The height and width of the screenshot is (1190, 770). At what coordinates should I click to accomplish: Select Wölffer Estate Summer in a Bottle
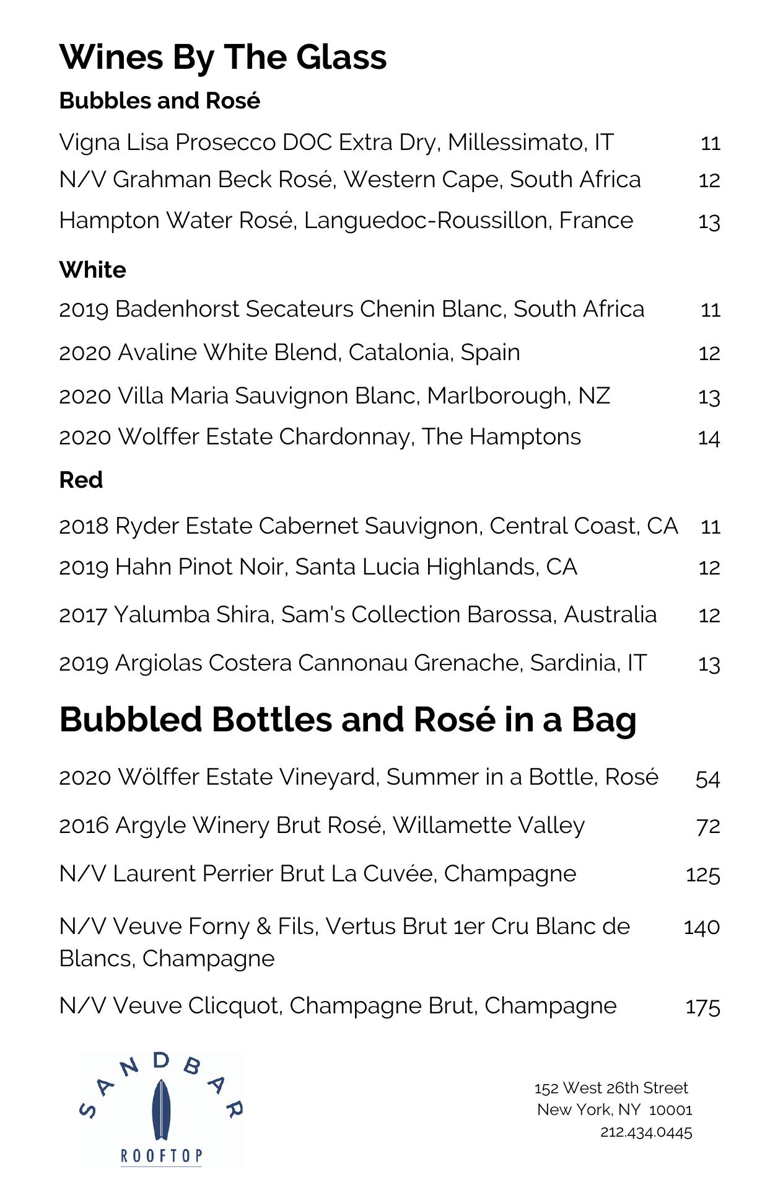coord(358,777)
